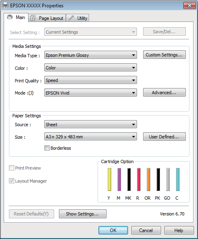This screenshot has width=198, height=239.
Task: Enable the Borderless checkbox
Action: pyautogui.click(x=47, y=148)
